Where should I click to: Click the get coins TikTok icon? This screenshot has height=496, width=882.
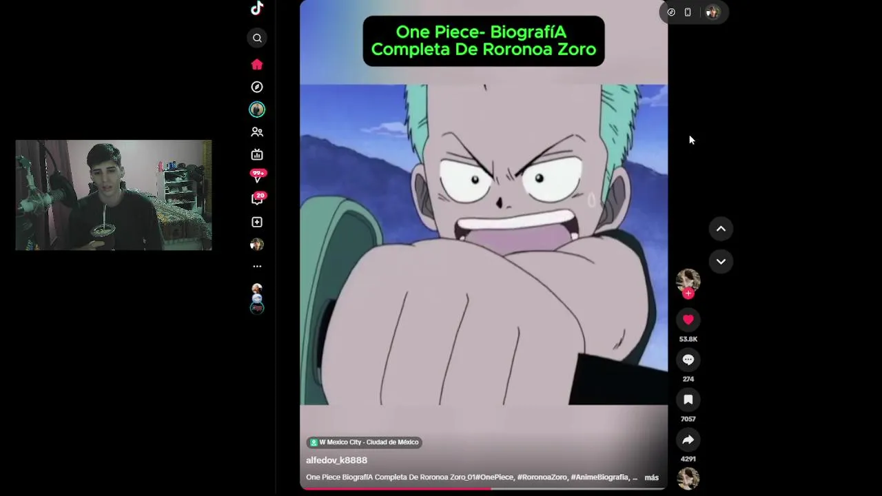click(x=671, y=12)
